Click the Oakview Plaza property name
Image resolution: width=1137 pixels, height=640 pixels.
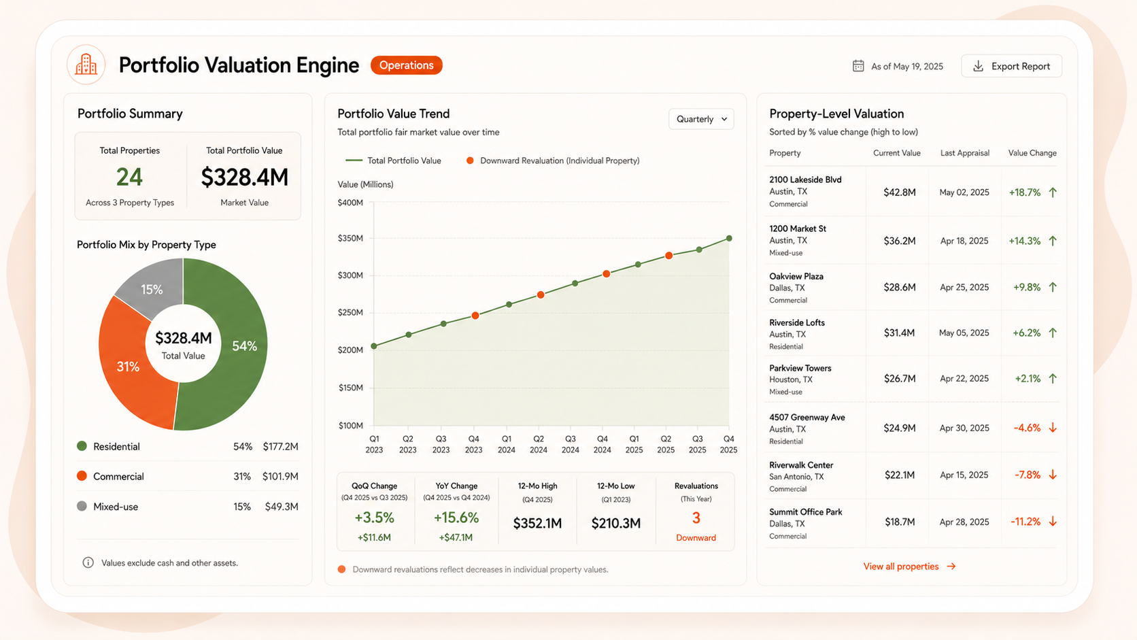[796, 276]
